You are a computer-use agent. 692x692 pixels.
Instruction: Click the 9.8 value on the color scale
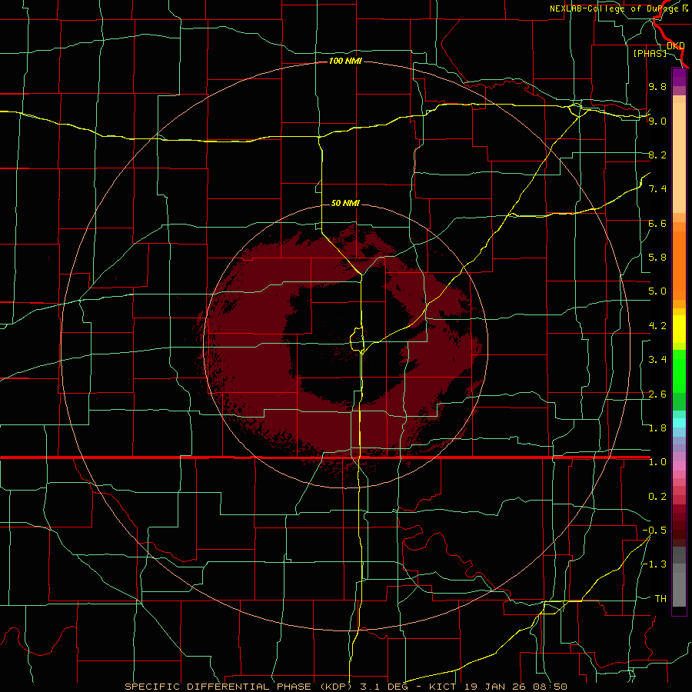point(657,86)
